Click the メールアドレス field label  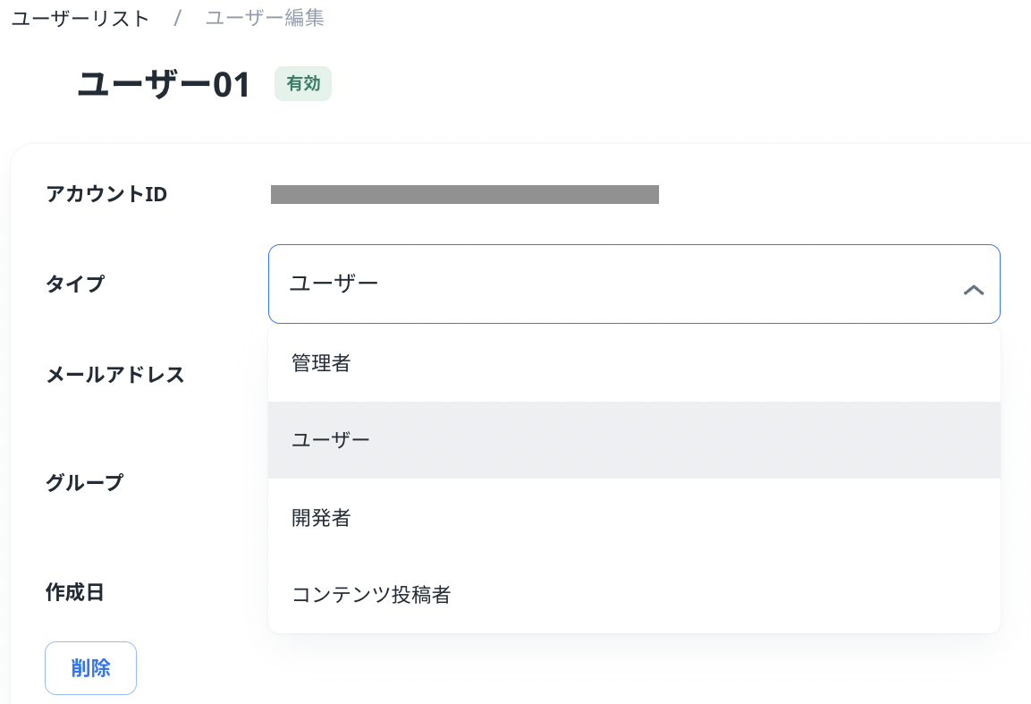point(115,375)
